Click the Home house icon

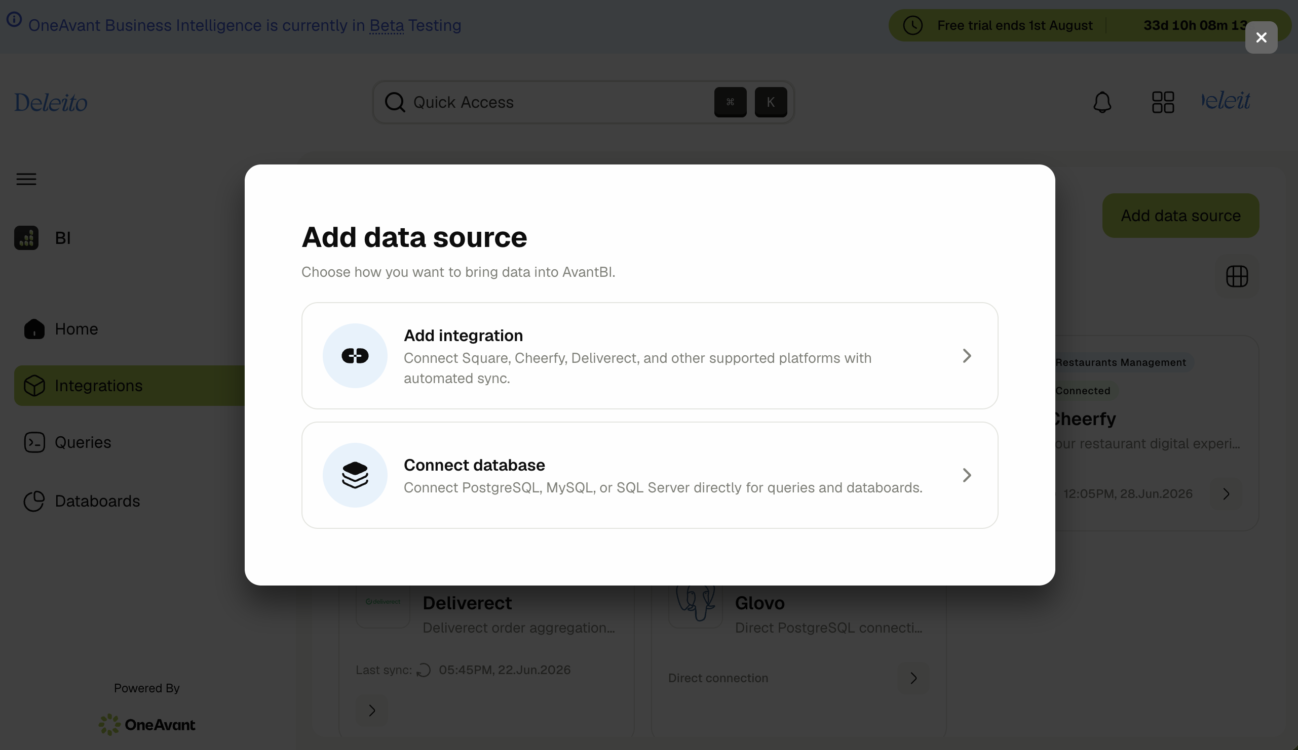[x=34, y=329]
